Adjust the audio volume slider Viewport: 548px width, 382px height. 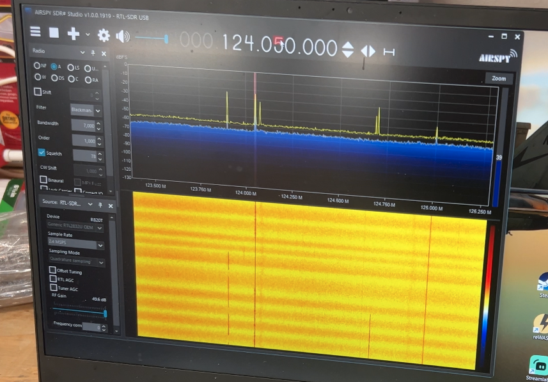point(152,38)
